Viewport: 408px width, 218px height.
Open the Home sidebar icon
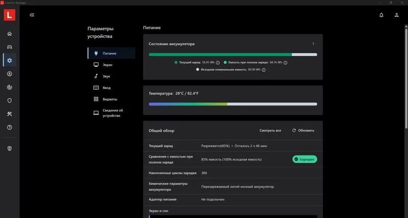pos(10,34)
